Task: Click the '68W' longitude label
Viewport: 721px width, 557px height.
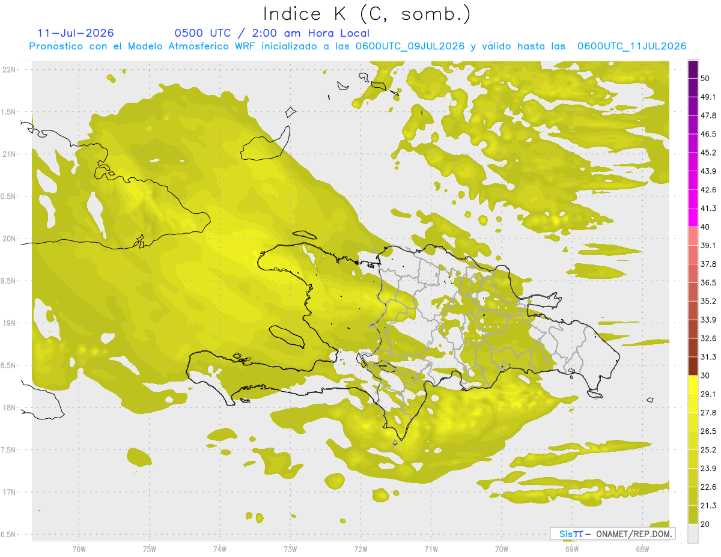Action: [642, 549]
